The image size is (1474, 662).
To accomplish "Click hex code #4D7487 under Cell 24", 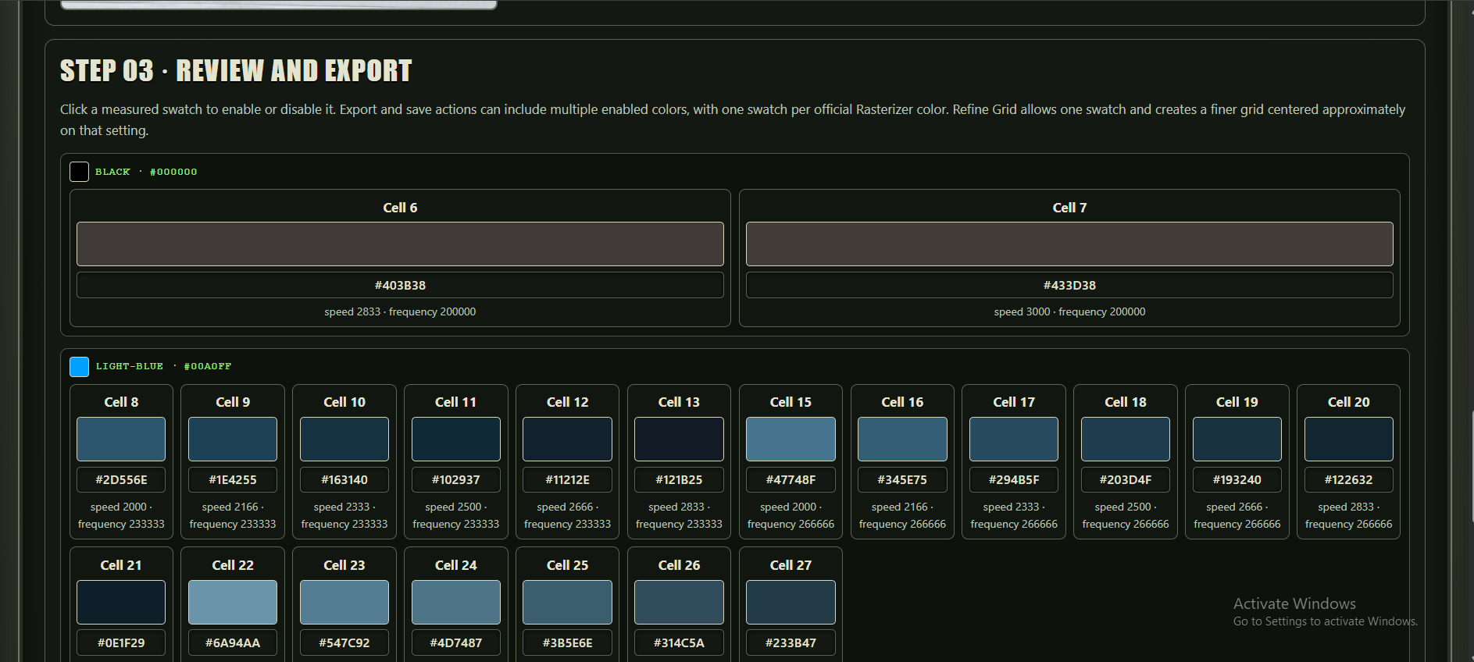I will (x=456, y=642).
